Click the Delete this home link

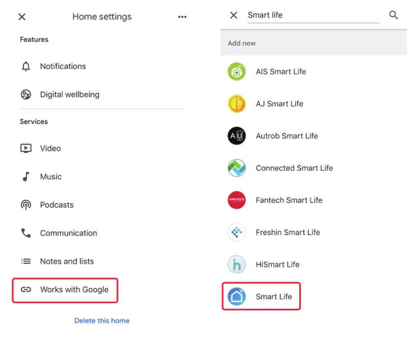(102, 321)
